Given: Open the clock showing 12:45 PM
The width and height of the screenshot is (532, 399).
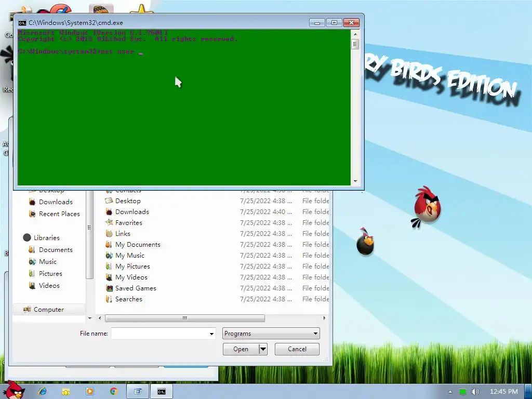Looking at the screenshot, I should pyautogui.click(x=503, y=392).
